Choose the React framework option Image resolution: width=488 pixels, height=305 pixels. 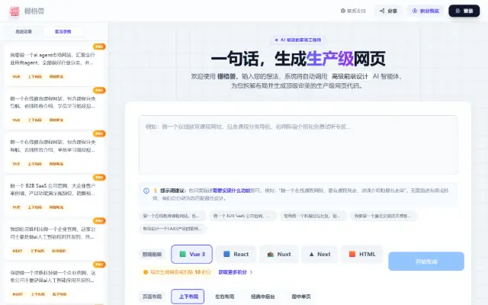(236, 254)
